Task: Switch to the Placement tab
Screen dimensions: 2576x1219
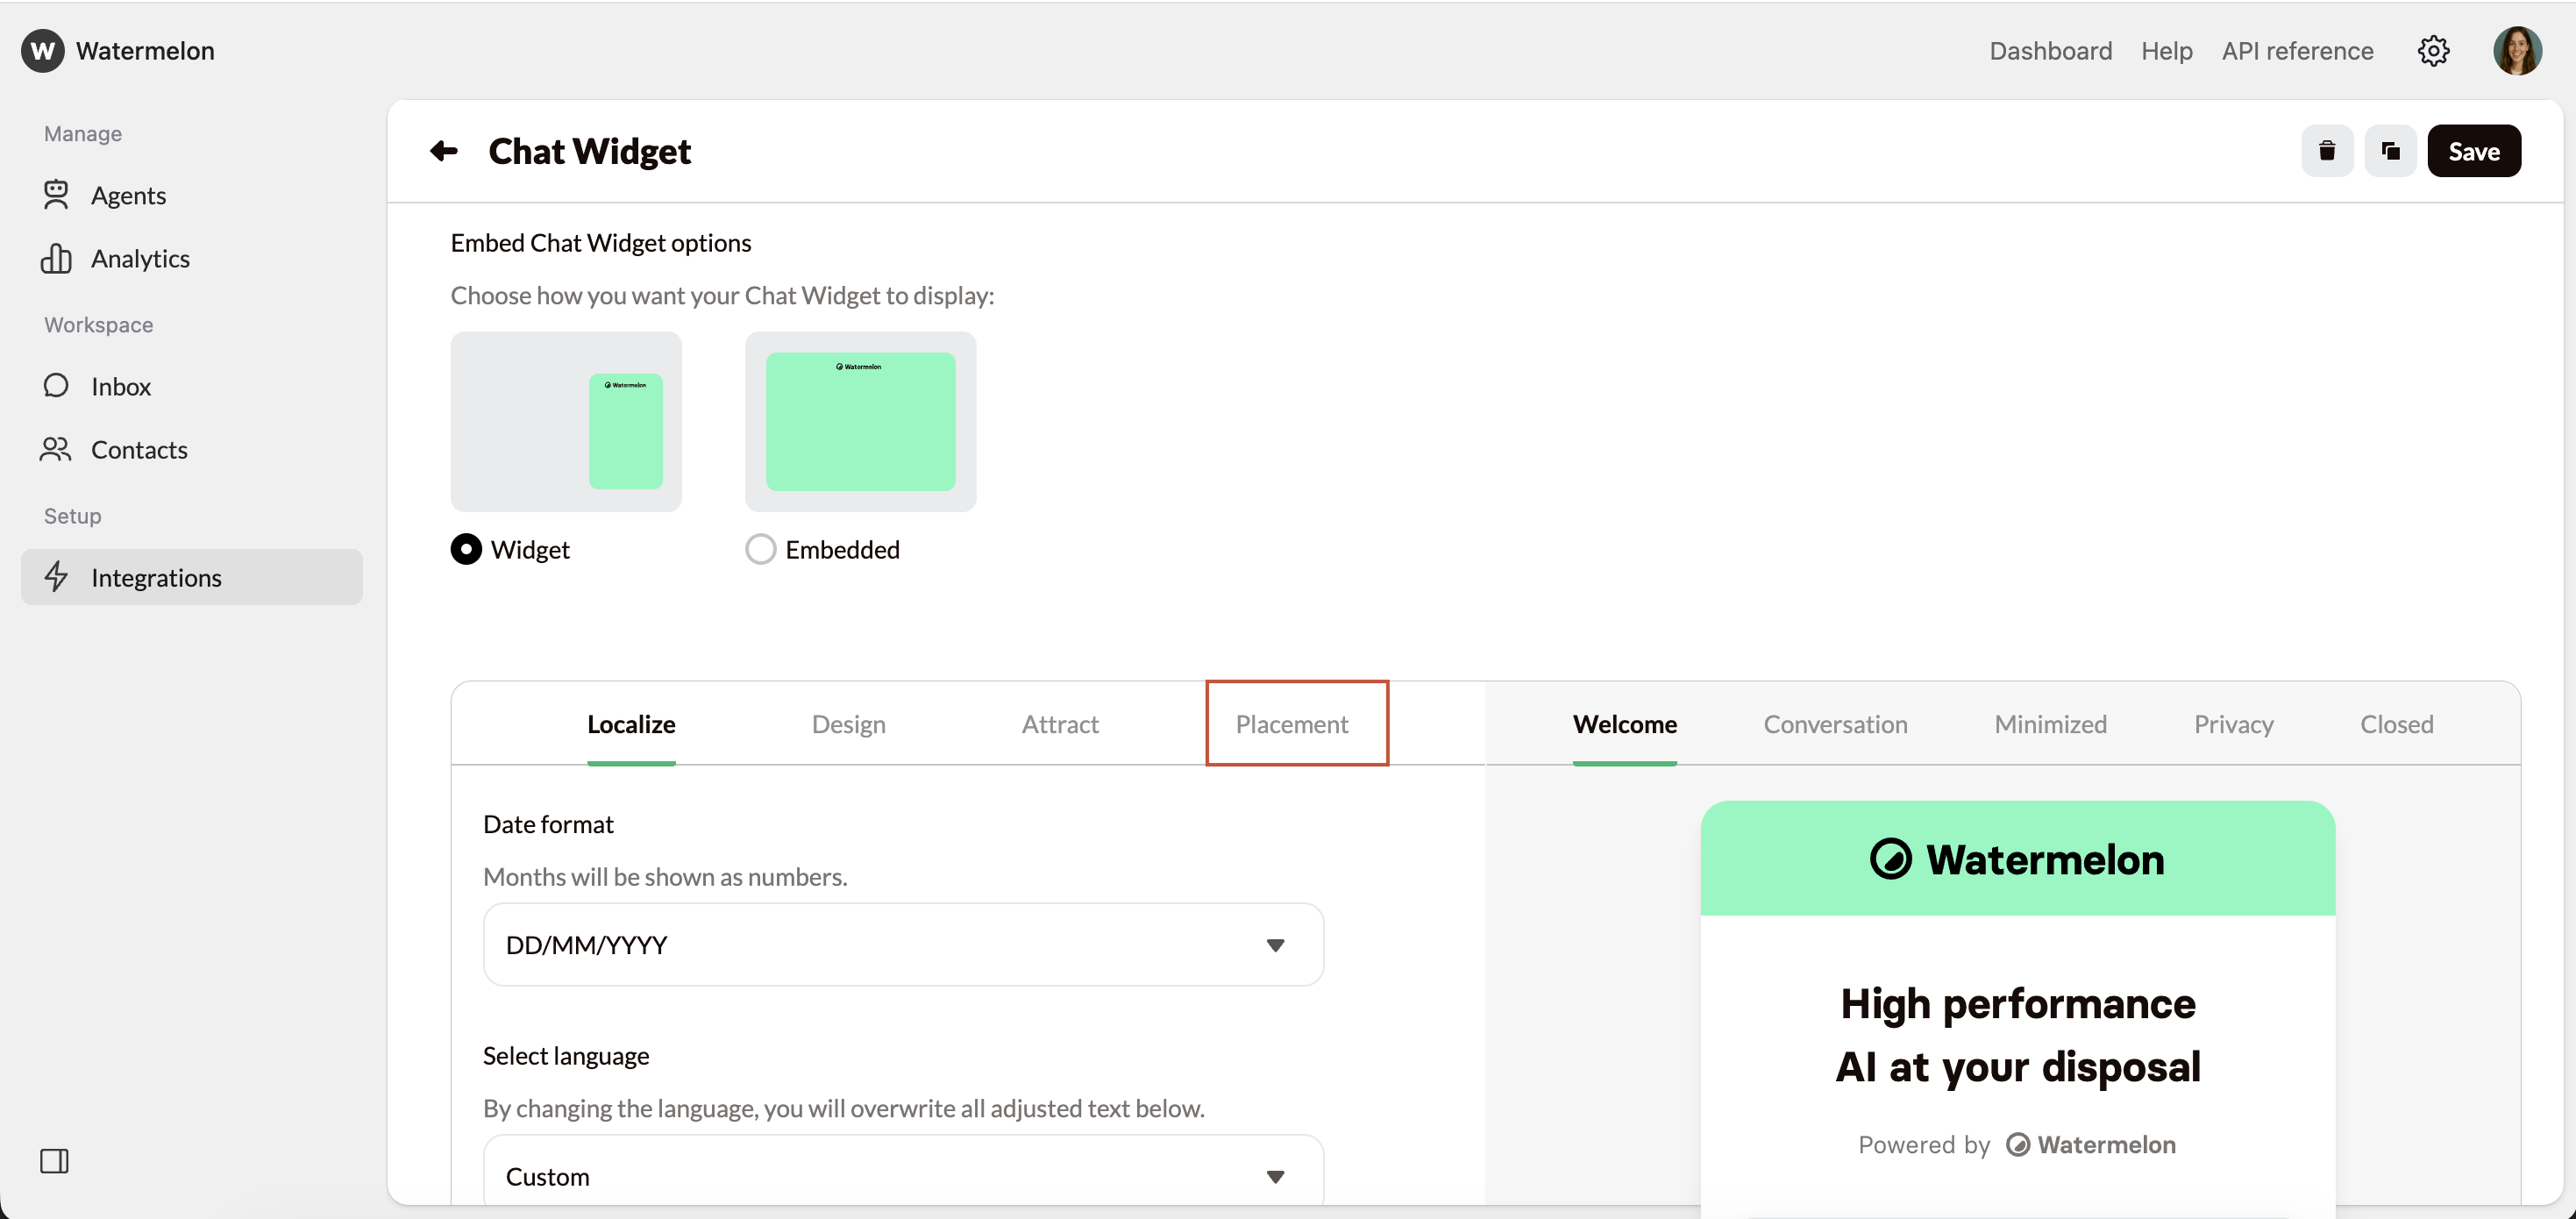Action: click(x=1291, y=724)
